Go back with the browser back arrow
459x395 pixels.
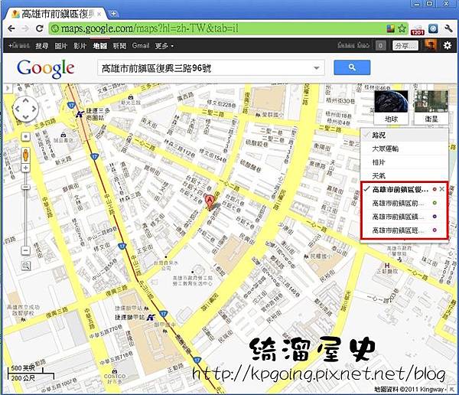click(x=11, y=28)
